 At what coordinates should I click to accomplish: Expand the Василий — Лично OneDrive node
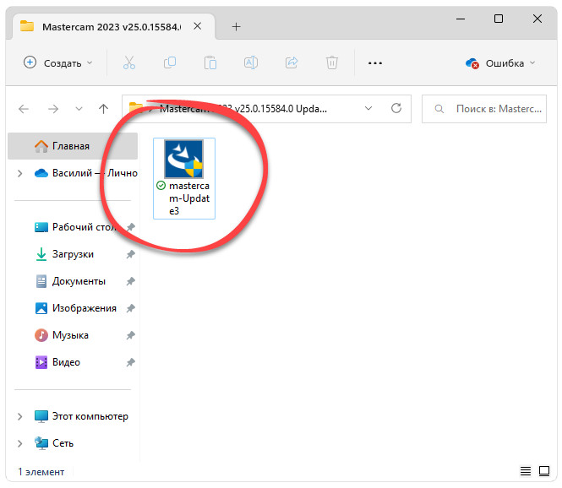(x=20, y=173)
